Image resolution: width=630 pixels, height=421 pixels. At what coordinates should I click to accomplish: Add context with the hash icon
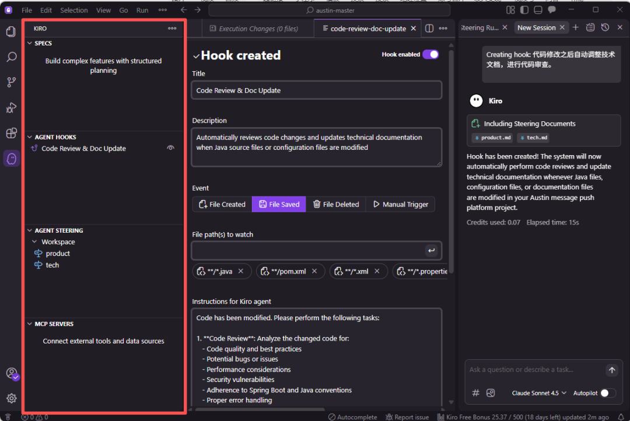476,393
